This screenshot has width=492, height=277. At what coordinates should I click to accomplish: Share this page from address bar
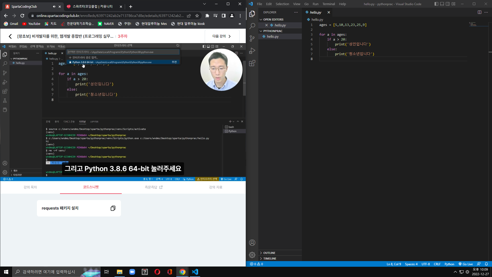[x=189, y=16]
